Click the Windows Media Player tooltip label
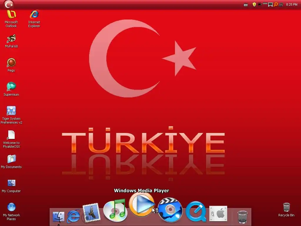The height and width of the screenshot is (226, 301). pyautogui.click(x=141, y=190)
